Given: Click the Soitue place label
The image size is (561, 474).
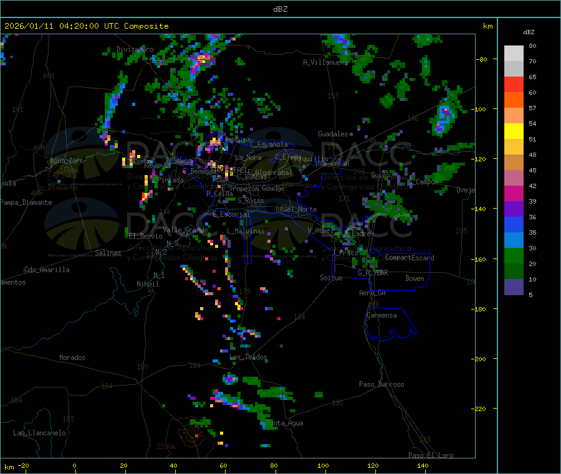Looking at the screenshot, I should coord(331,278).
